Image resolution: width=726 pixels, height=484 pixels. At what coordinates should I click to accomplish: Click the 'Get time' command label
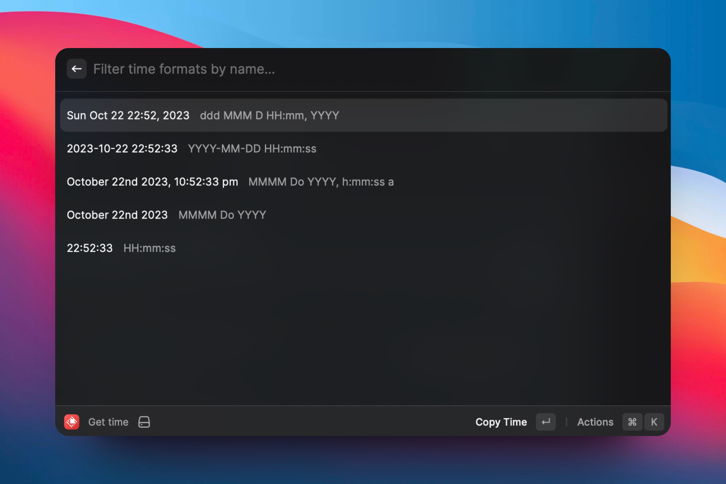click(x=109, y=422)
